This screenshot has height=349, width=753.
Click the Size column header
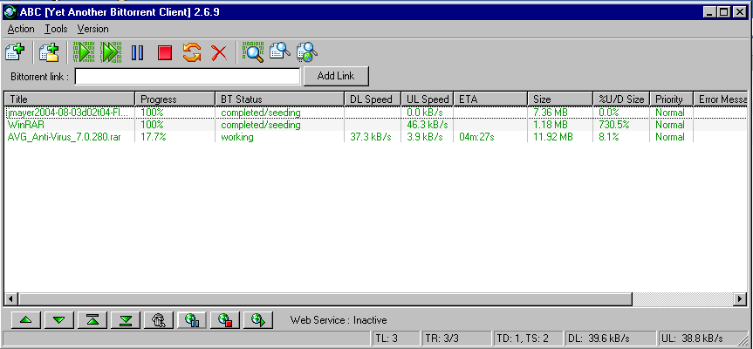point(560,99)
